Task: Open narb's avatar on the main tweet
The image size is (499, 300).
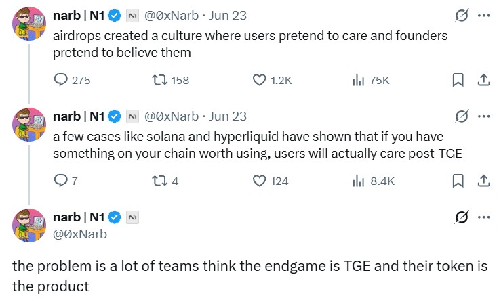Action: coord(29,225)
